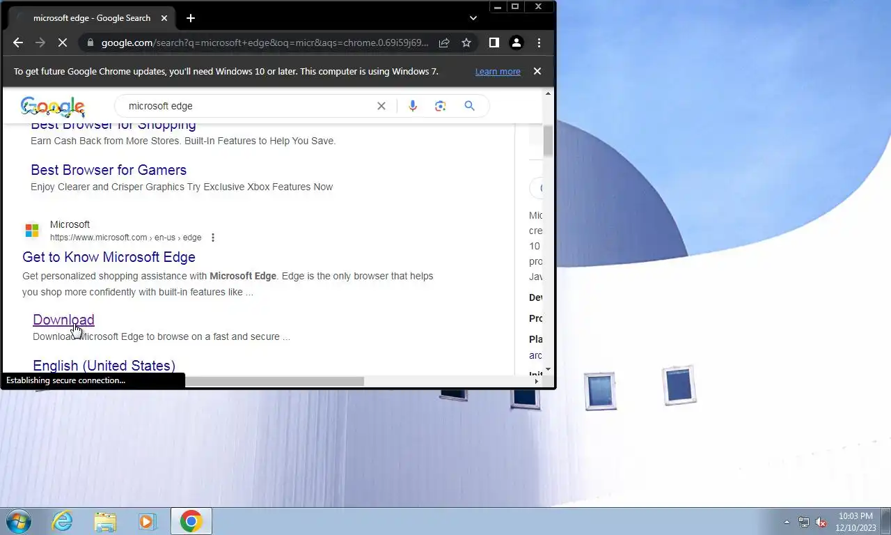Click the microsoft.com en-us edge URL
Image resolution: width=891 pixels, height=535 pixels.
coord(125,238)
